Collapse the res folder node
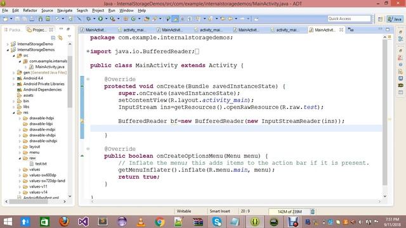Image resolution: width=406 pixels, height=228 pixels. tap(14, 113)
